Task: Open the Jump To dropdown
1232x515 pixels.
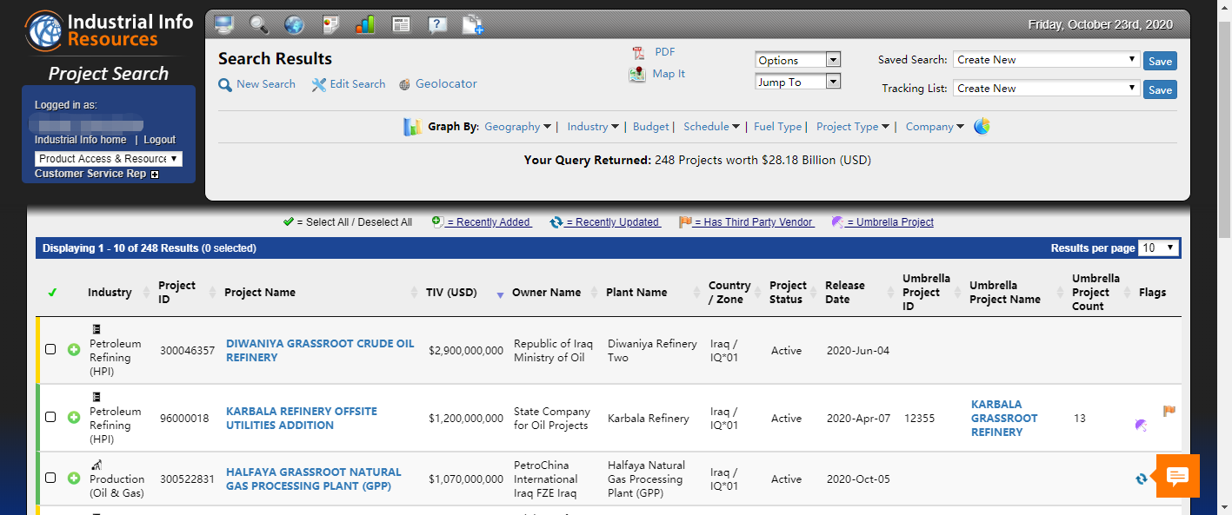Action: click(797, 82)
